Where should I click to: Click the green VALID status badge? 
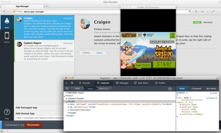pos(197,22)
